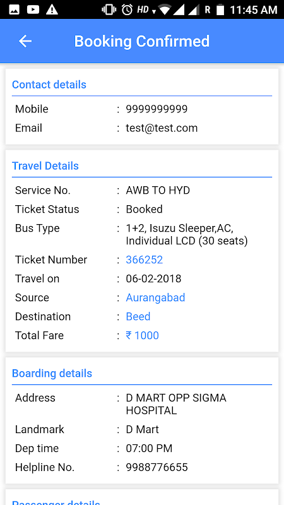The image size is (284, 505).
Task: Tap the alarm clock status icon
Action: point(127,9)
